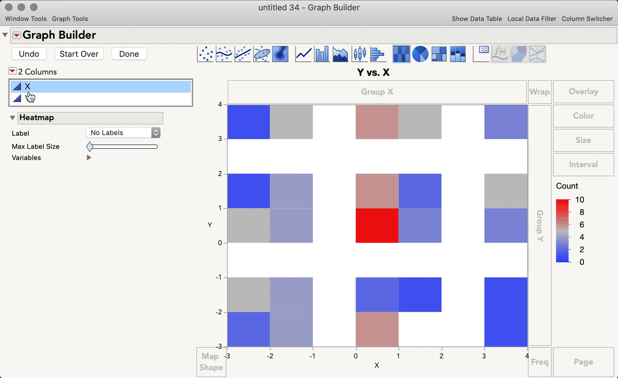Open the Graph Builder red triangle menu
The width and height of the screenshot is (618, 378).
coord(17,35)
